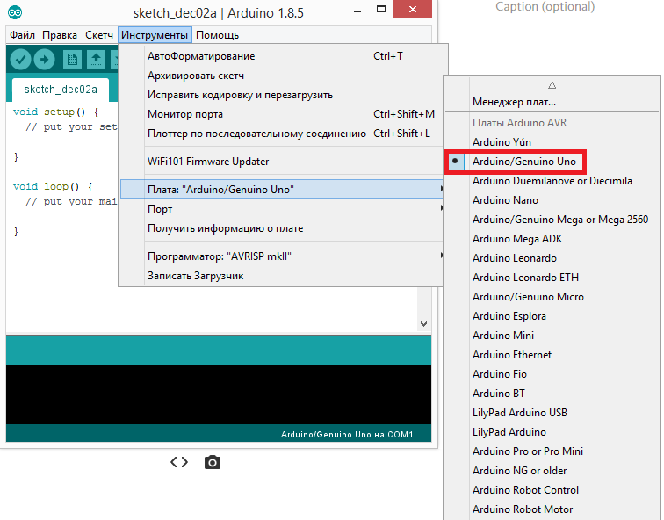Screen dimensions: 664x520
Task: Click the New sketch toolbar icon
Action: click(72, 59)
